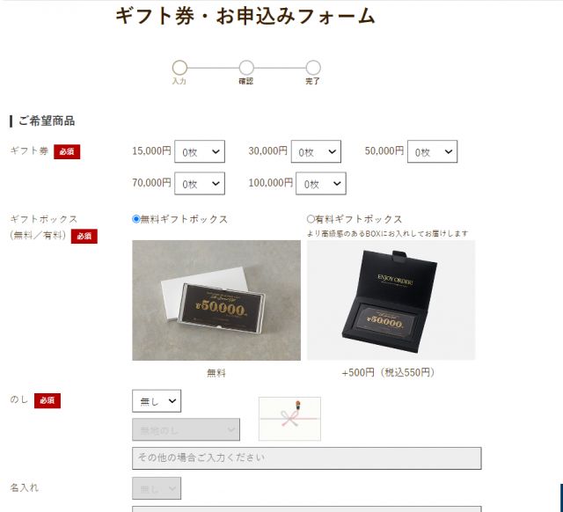Click the 名入れ disabled dropdown
This screenshot has height=512, width=563.
[157, 488]
